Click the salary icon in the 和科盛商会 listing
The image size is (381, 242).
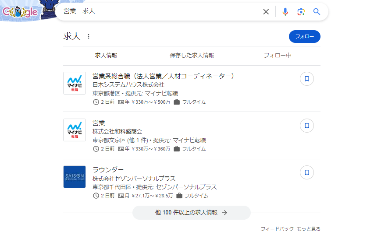[x=121, y=149]
